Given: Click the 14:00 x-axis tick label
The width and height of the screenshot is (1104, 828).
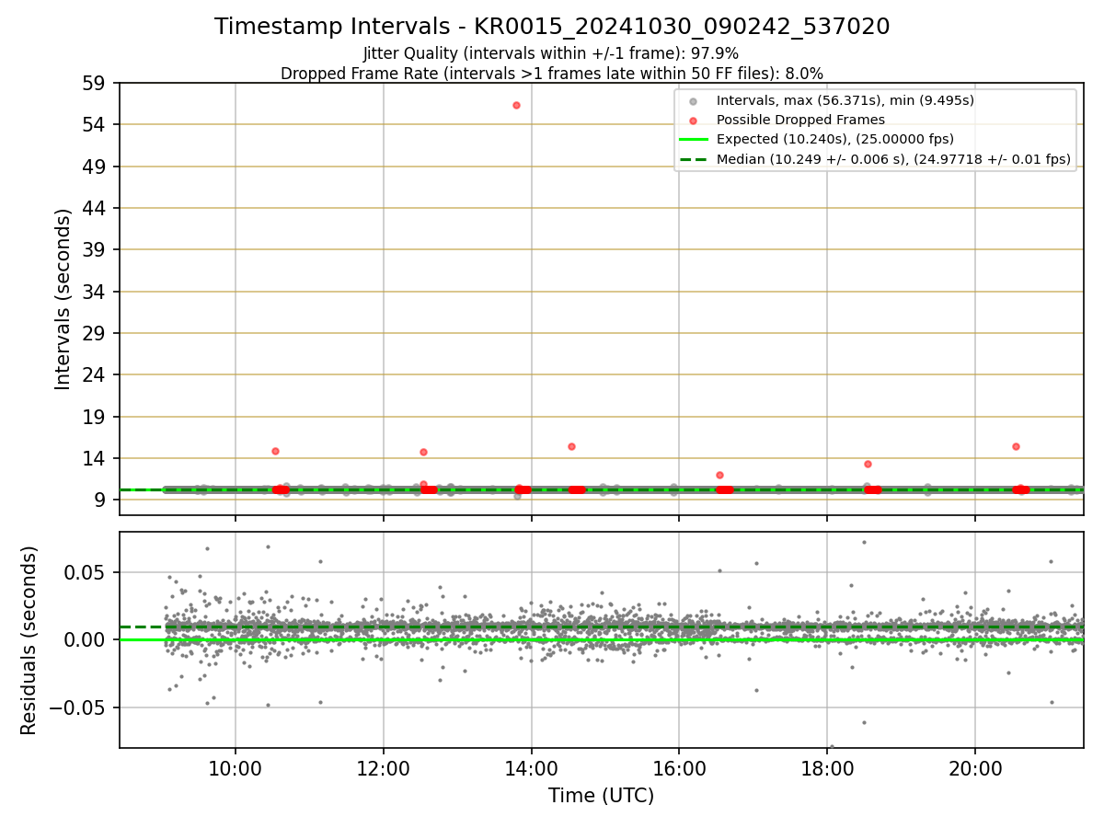Looking at the screenshot, I should [x=532, y=770].
